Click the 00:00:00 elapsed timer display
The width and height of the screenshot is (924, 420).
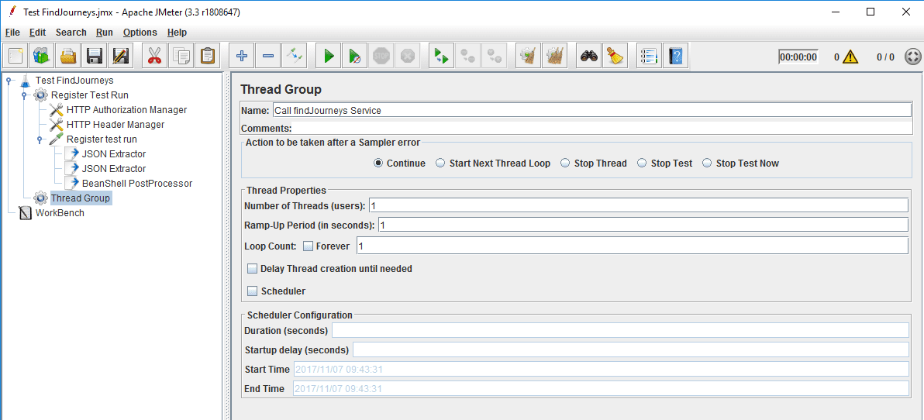(798, 57)
